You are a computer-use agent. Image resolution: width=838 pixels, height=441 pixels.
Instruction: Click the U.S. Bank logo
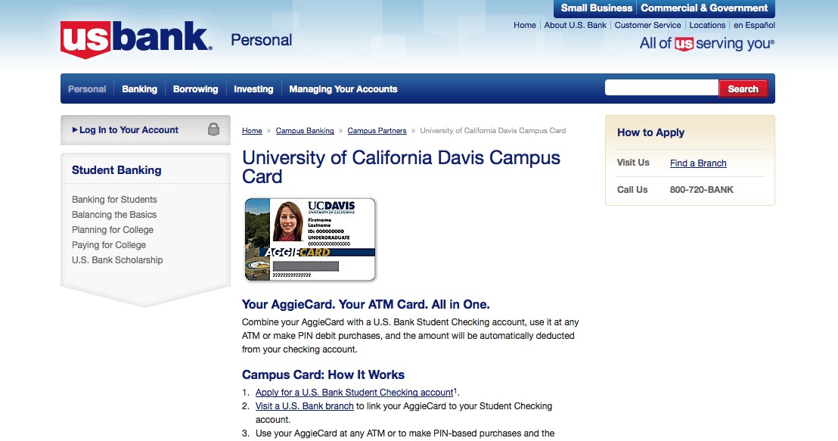tap(136, 40)
